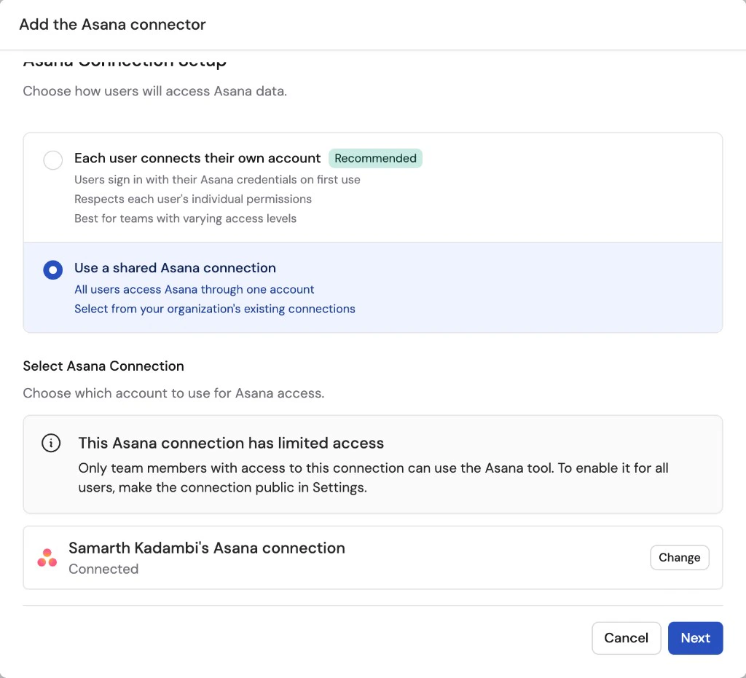The width and height of the screenshot is (746, 678).
Task: Click the Asana logo icon
Action: point(47,557)
